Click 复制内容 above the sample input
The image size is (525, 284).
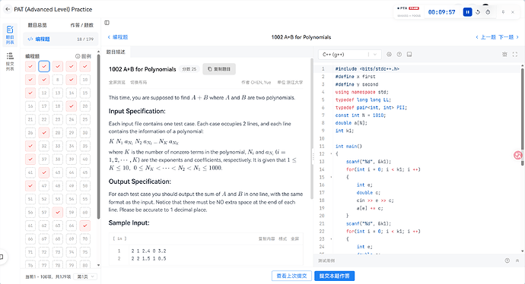[266, 238]
